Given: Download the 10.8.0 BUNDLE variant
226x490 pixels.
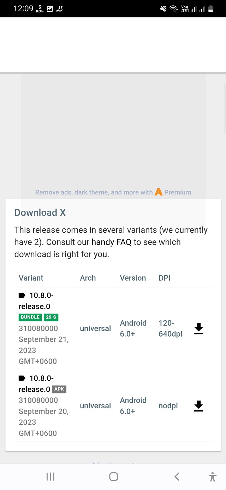Looking at the screenshot, I should pos(199,329).
